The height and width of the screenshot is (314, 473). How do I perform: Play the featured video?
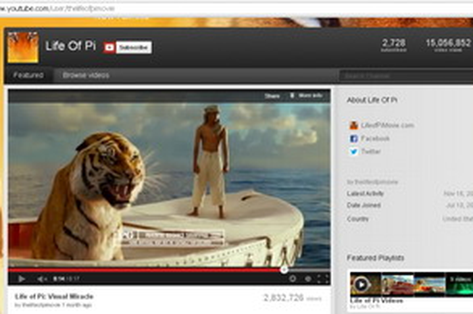pyautogui.click(x=21, y=279)
